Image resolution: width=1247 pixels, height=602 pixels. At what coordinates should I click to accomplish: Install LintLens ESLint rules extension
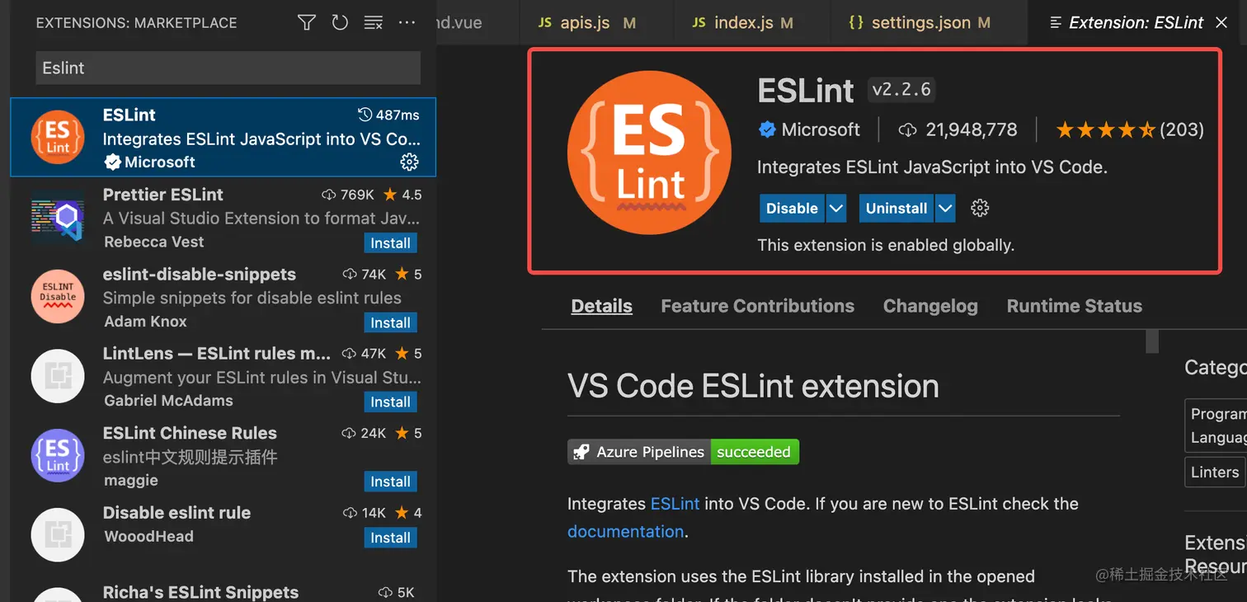pyautogui.click(x=390, y=402)
